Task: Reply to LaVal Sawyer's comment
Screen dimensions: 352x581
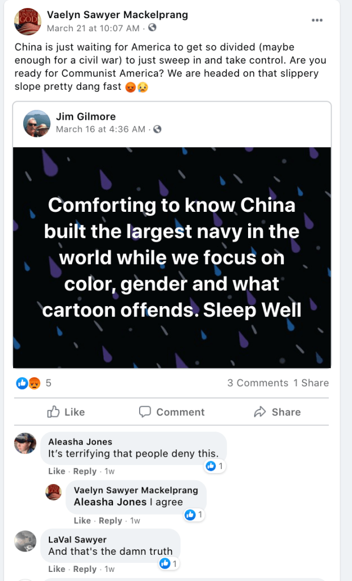Action: click(85, 569)
